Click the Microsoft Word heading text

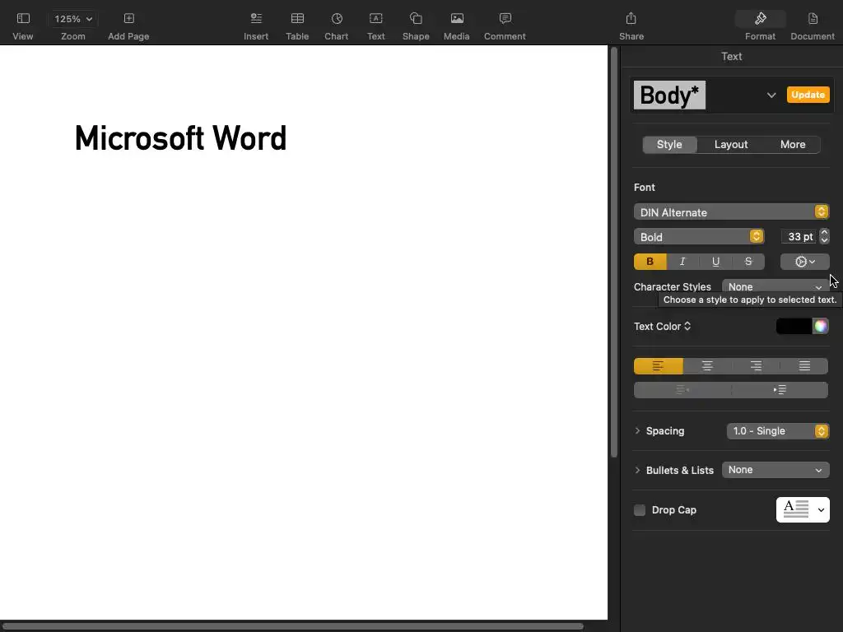click(x=180, y=138)
